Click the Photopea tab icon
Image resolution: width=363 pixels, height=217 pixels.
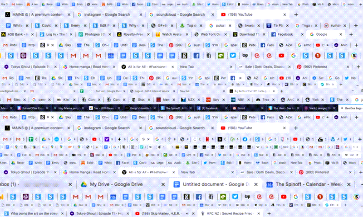coord(81,34)
